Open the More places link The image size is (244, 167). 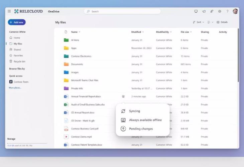15,88
